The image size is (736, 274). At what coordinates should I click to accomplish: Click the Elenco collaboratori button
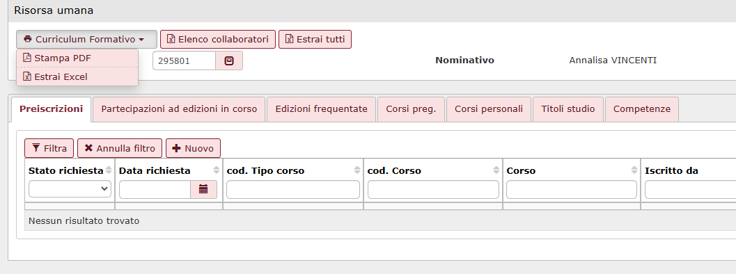218,40
